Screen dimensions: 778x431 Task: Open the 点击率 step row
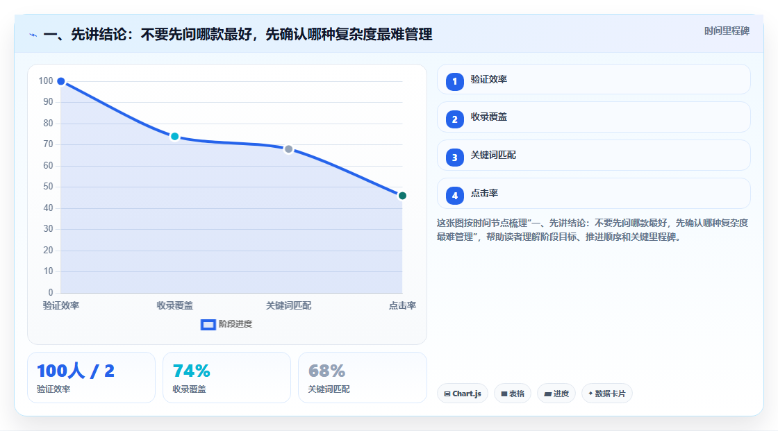pos(593,194)
